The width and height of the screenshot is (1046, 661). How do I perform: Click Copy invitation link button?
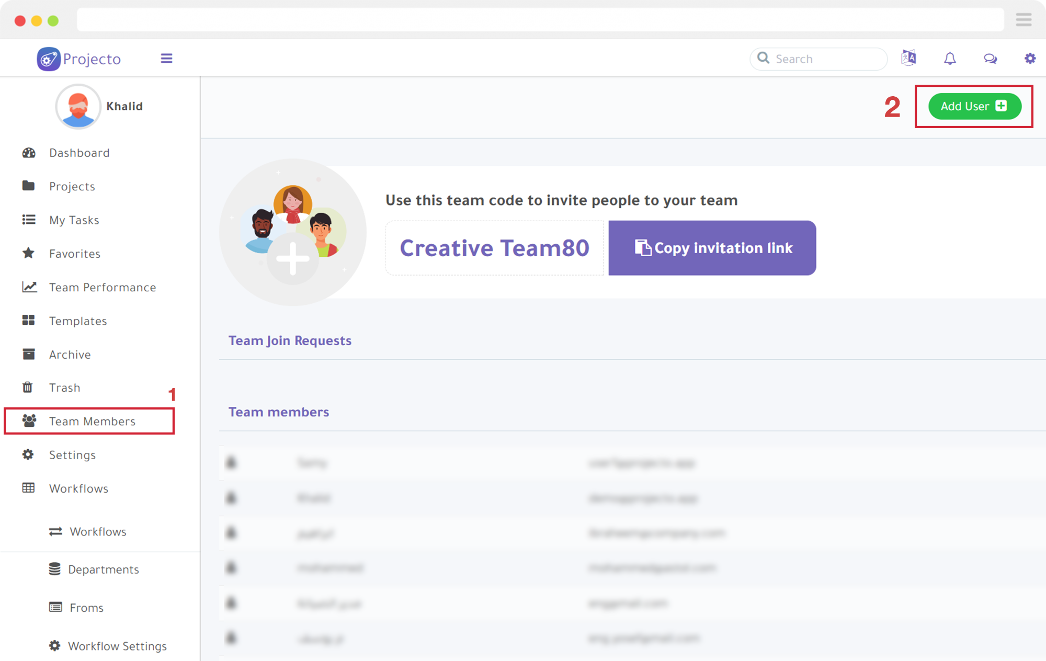point(712,248)
